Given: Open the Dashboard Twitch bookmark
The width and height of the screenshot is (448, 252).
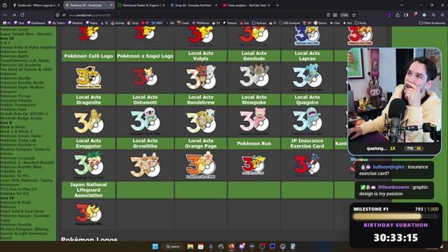Looking at the screenshot, I should pyautogui.click(x=36, y=23).
